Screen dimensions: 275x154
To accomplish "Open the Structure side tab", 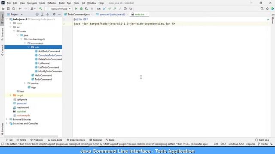I will click(2, 34).
